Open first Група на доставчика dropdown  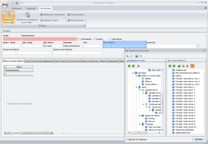65,53
